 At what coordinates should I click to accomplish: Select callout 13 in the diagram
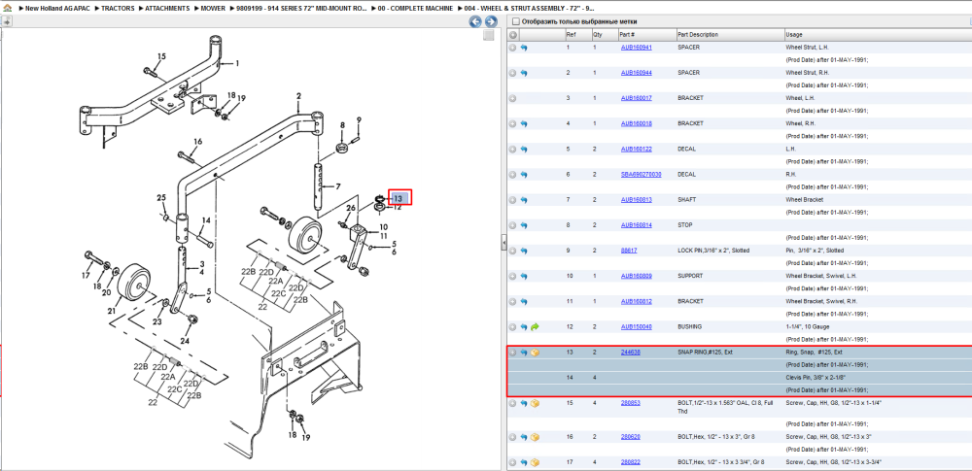399,198
